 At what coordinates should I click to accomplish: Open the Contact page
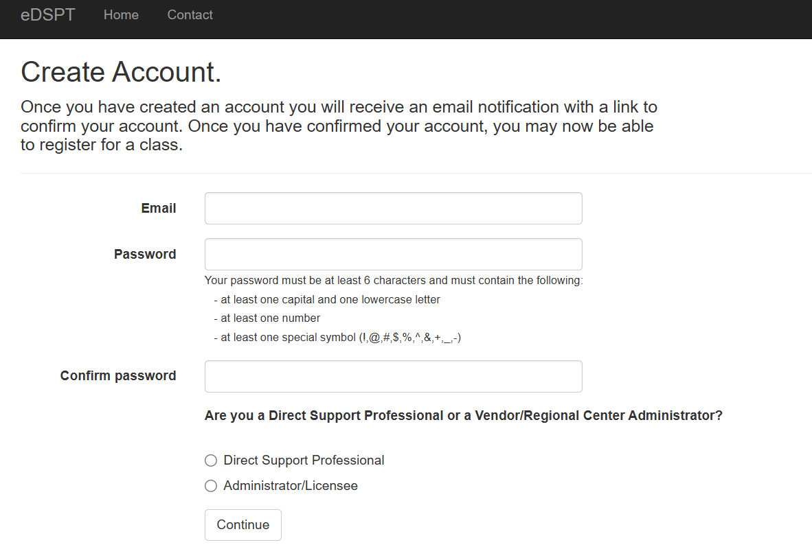pyautogui.click(x=190, y=15)
